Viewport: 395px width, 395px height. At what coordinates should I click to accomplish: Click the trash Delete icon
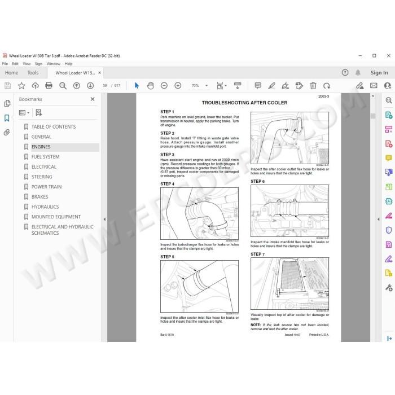coord(313,86)
